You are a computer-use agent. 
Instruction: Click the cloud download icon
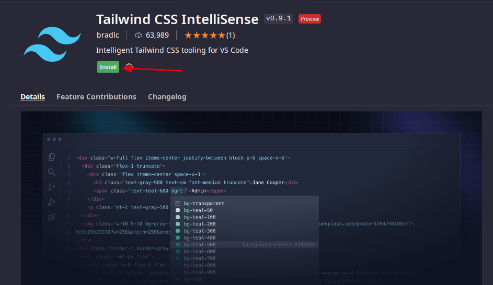click(139, 35)
